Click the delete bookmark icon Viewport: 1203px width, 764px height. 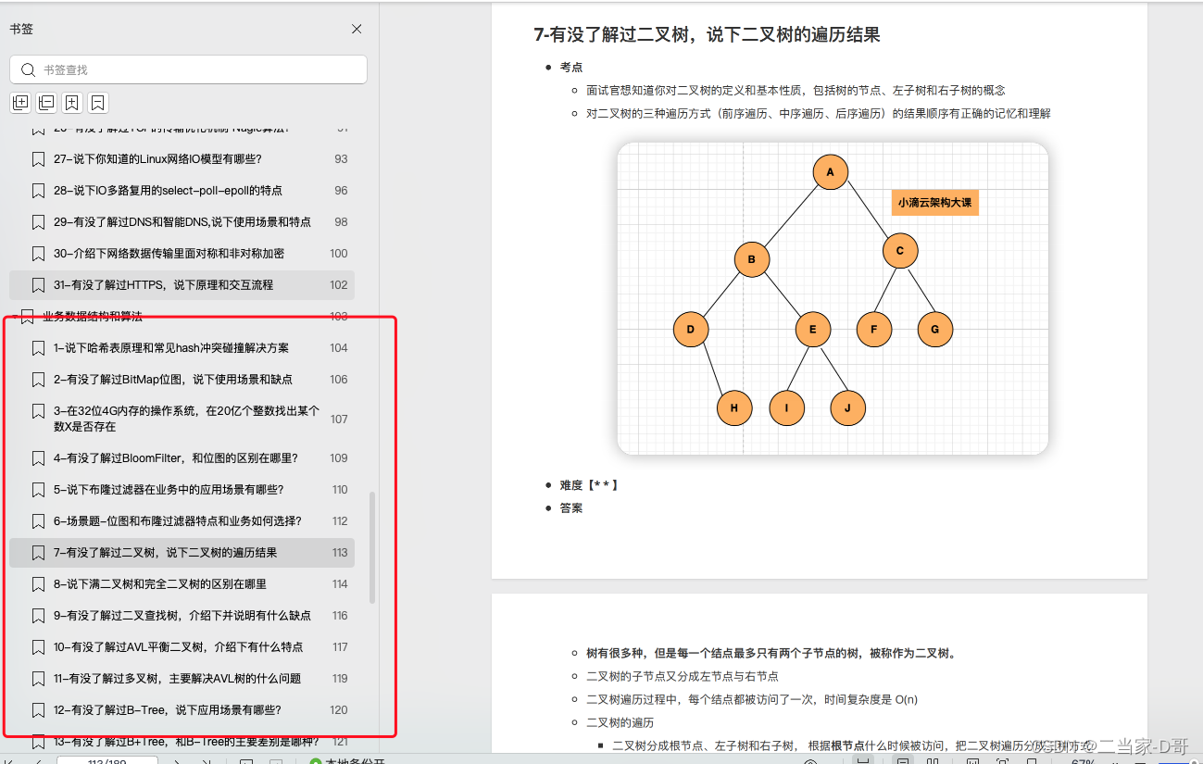98,103
